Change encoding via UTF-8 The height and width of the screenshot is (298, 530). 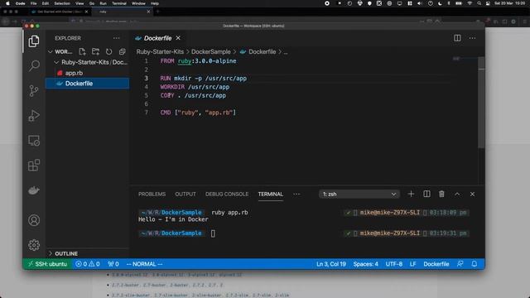coord(394,264)
